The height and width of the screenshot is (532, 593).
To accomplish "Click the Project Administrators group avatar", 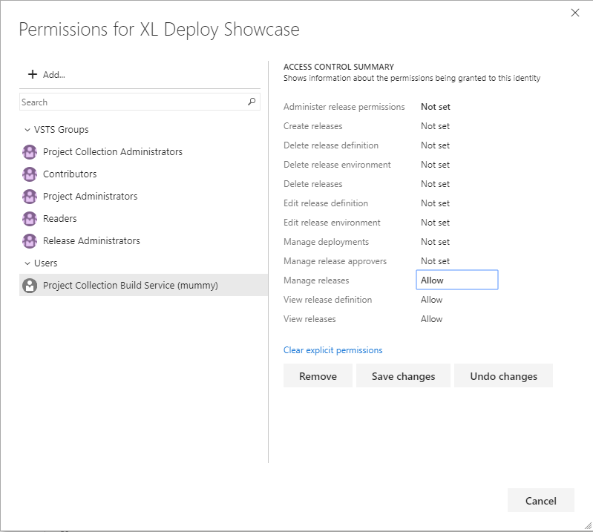I will [x=30, y=197].
